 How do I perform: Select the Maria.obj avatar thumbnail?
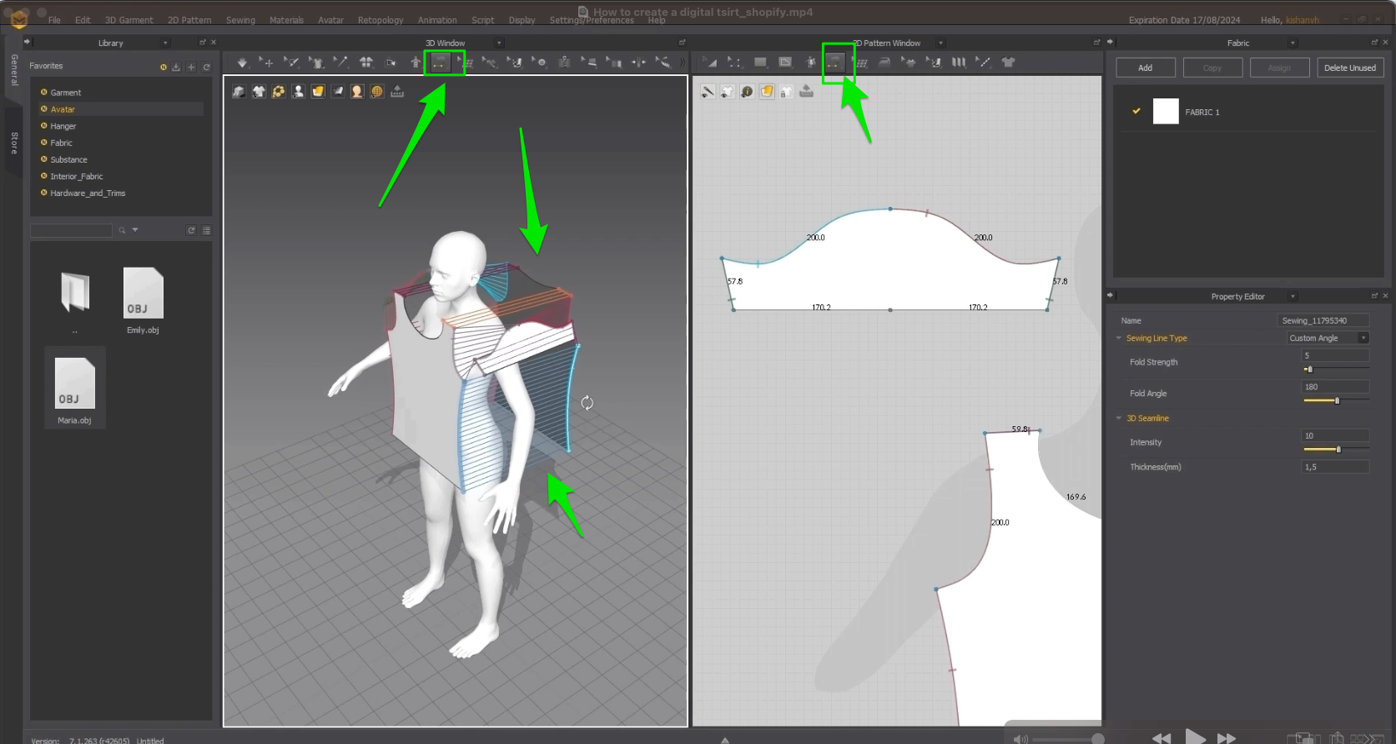[x=74, y=390]
